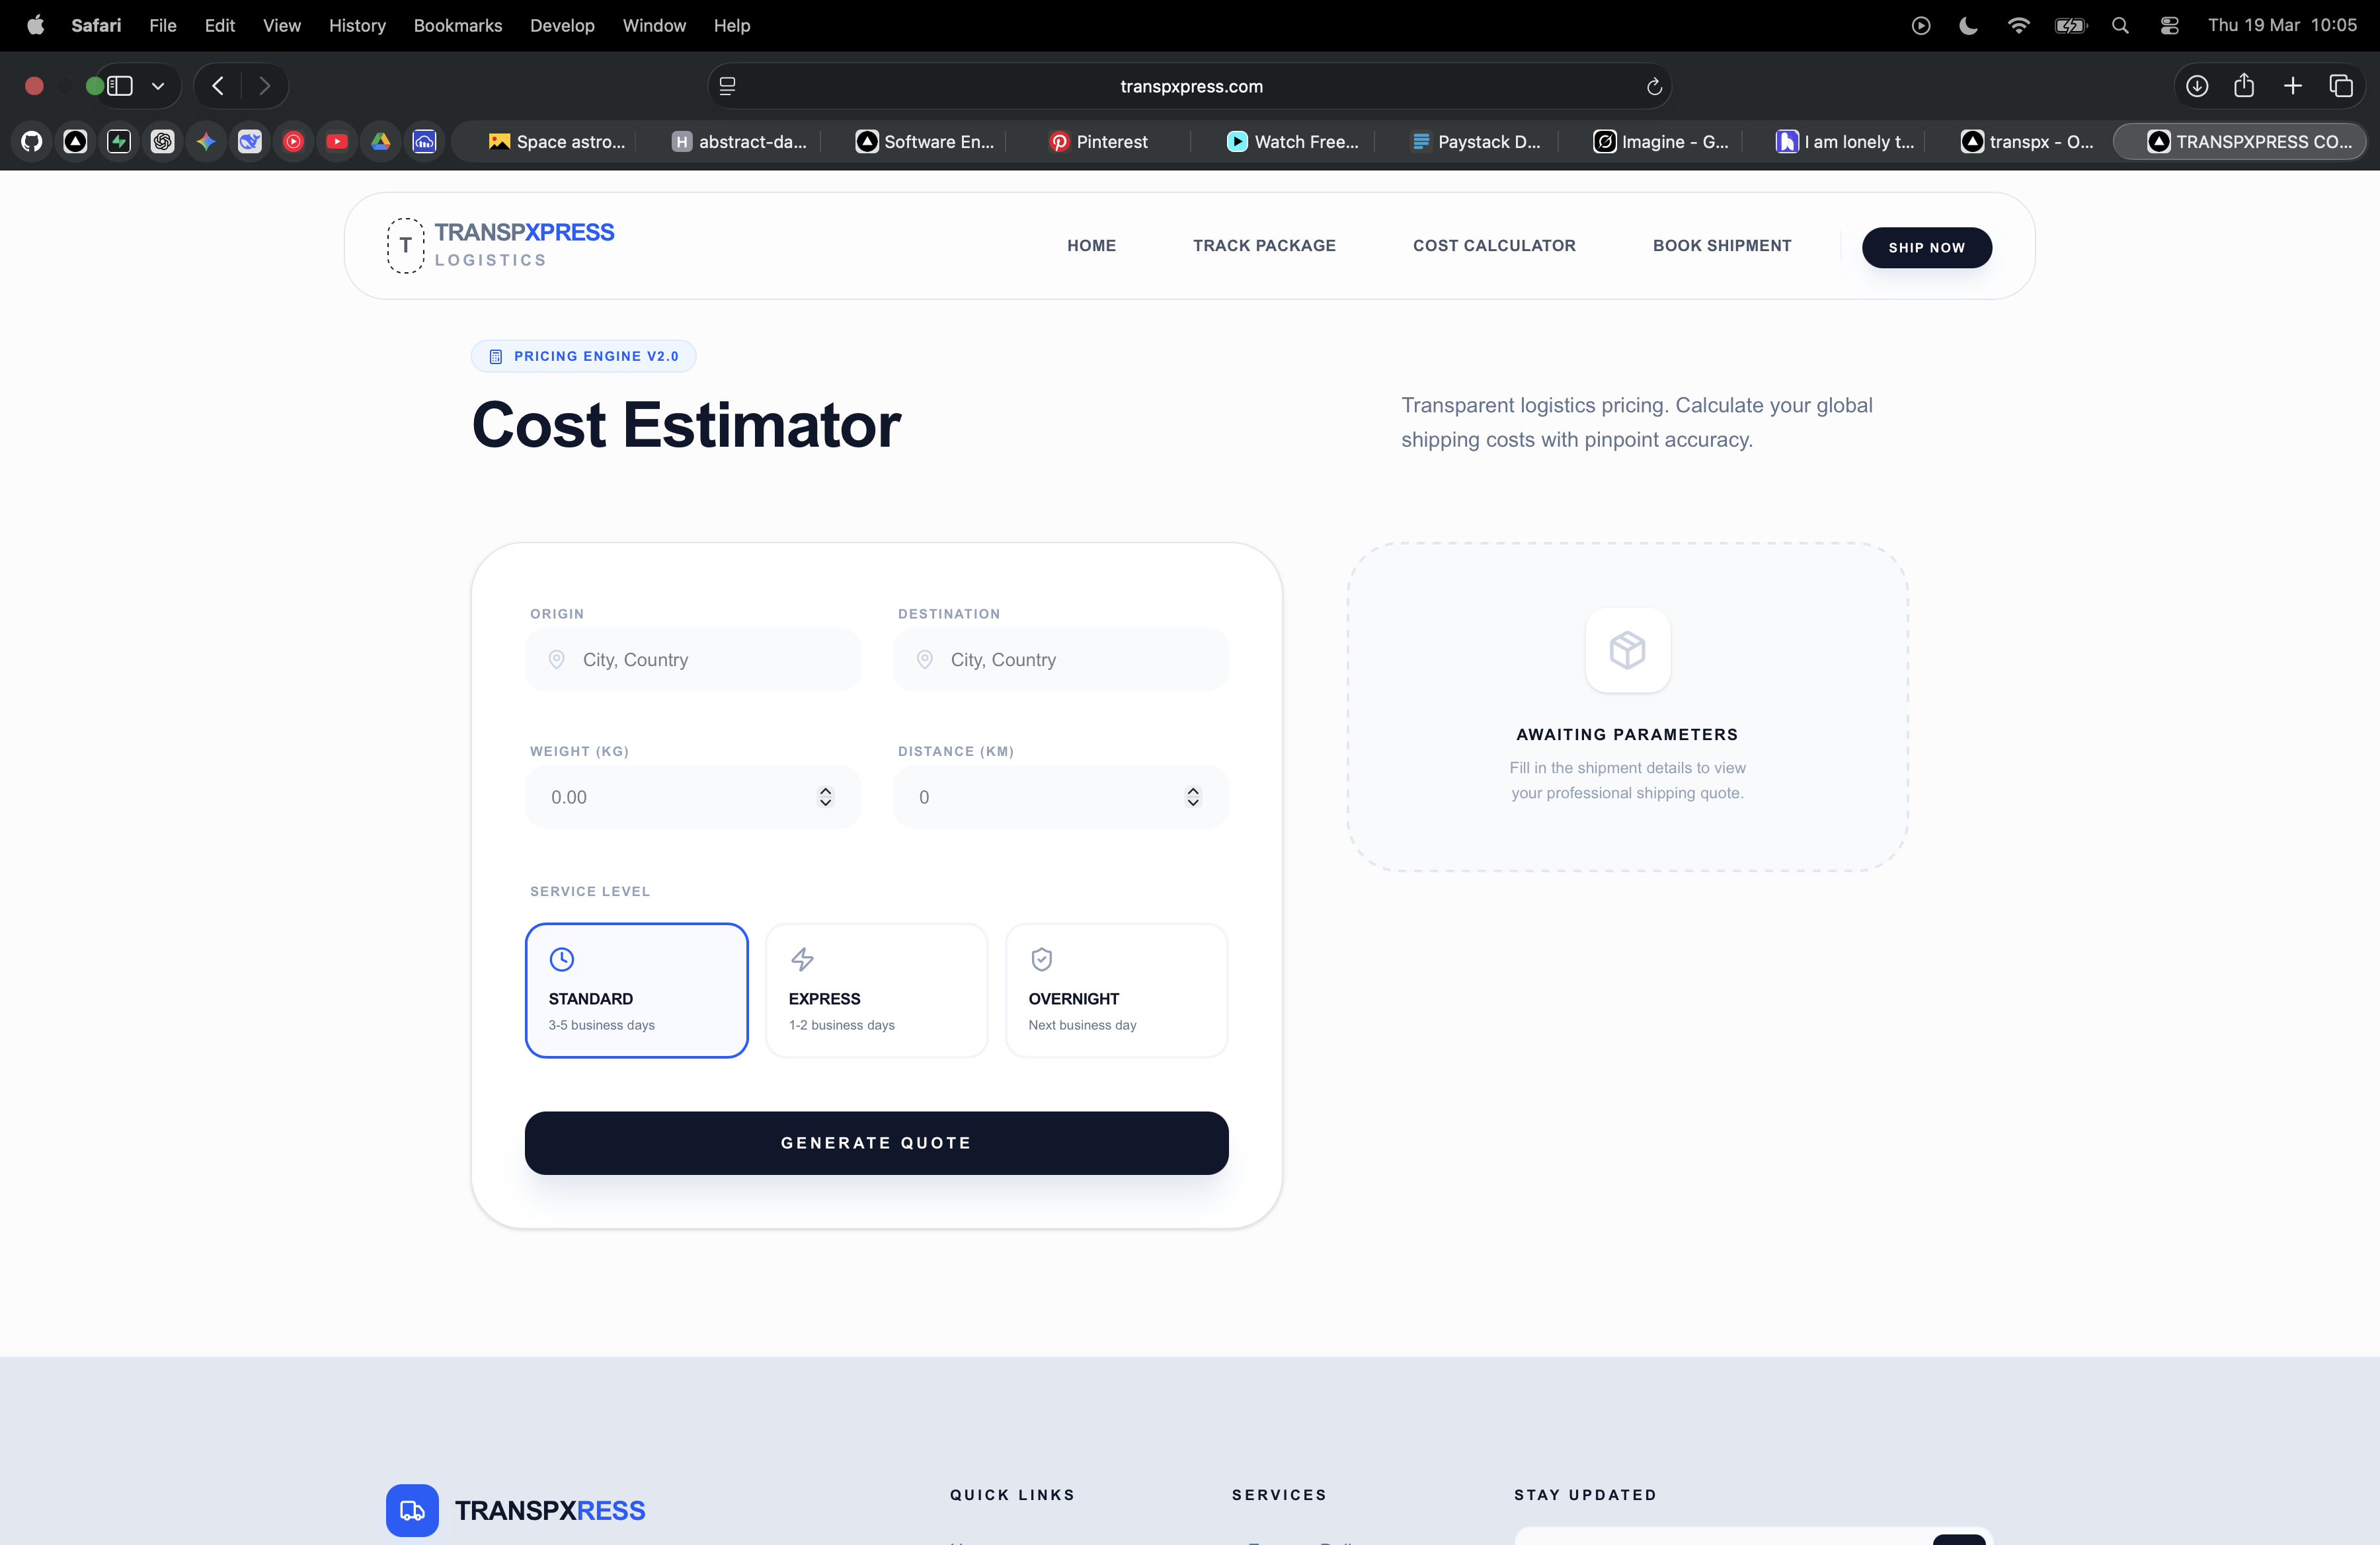Click the Safari share icon
The height and width of the screenshot is (1545, 2380).
tap(2244, 86)
